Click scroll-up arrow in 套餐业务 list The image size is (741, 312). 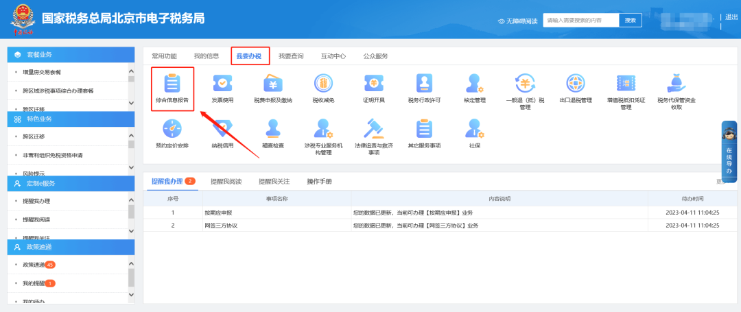click(131, 71)
